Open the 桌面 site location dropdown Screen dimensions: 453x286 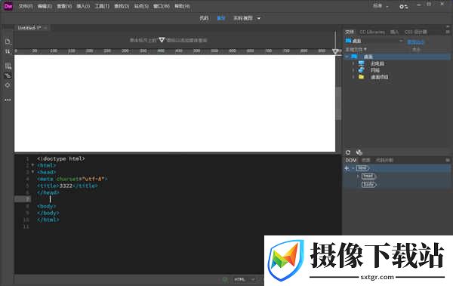[x=374, y=41]
